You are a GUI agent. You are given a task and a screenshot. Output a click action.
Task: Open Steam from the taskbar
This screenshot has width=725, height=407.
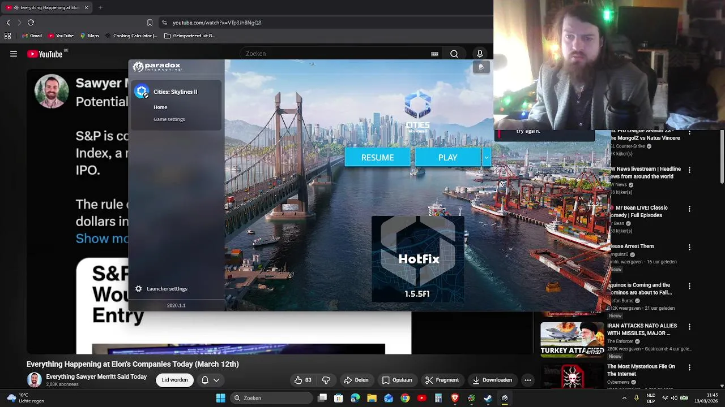[488, 398]
